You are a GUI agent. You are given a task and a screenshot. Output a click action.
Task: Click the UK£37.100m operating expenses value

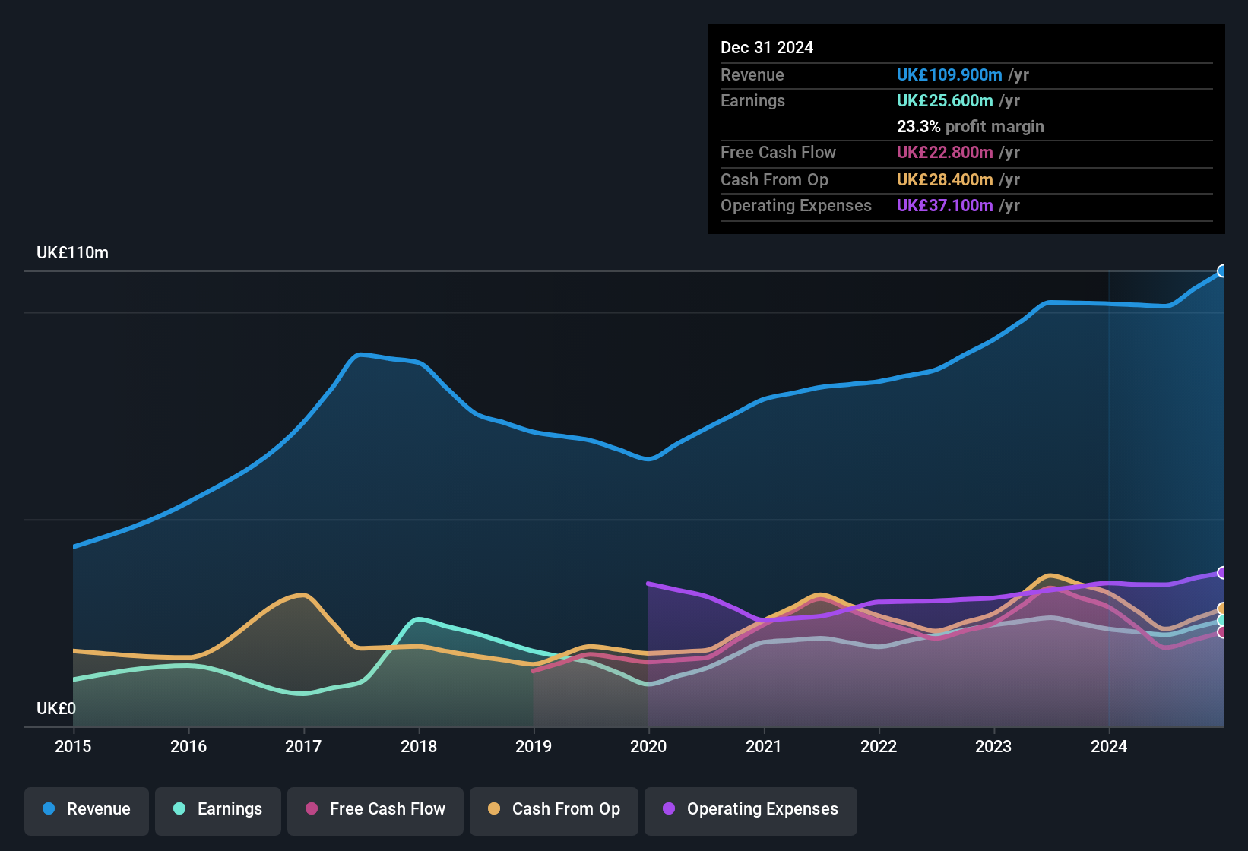pos(945,206)
